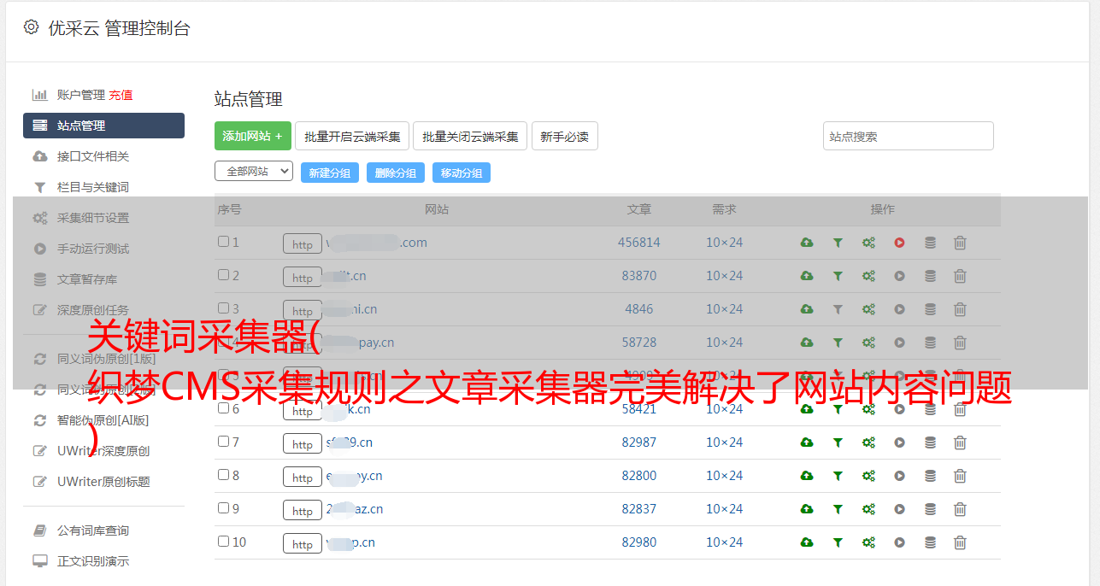Open the 全部网站 group dropdown
1100x586 pixels.
pos(254,172)
